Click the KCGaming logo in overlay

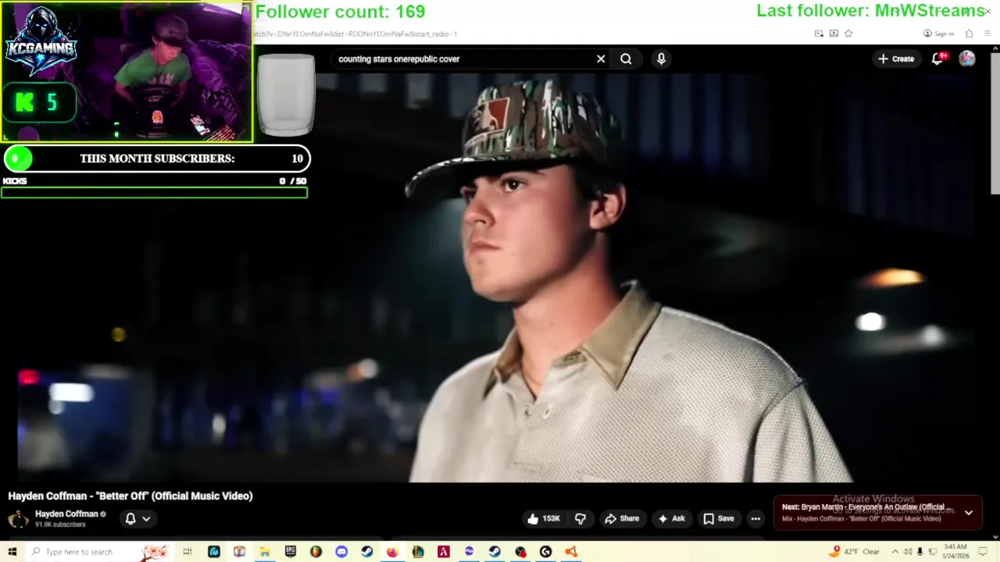click(40, 41)
